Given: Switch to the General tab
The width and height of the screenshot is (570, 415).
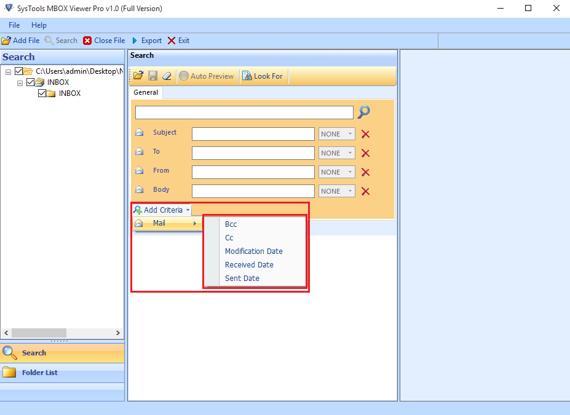Looking at the screenshot, I should point(146,92).
